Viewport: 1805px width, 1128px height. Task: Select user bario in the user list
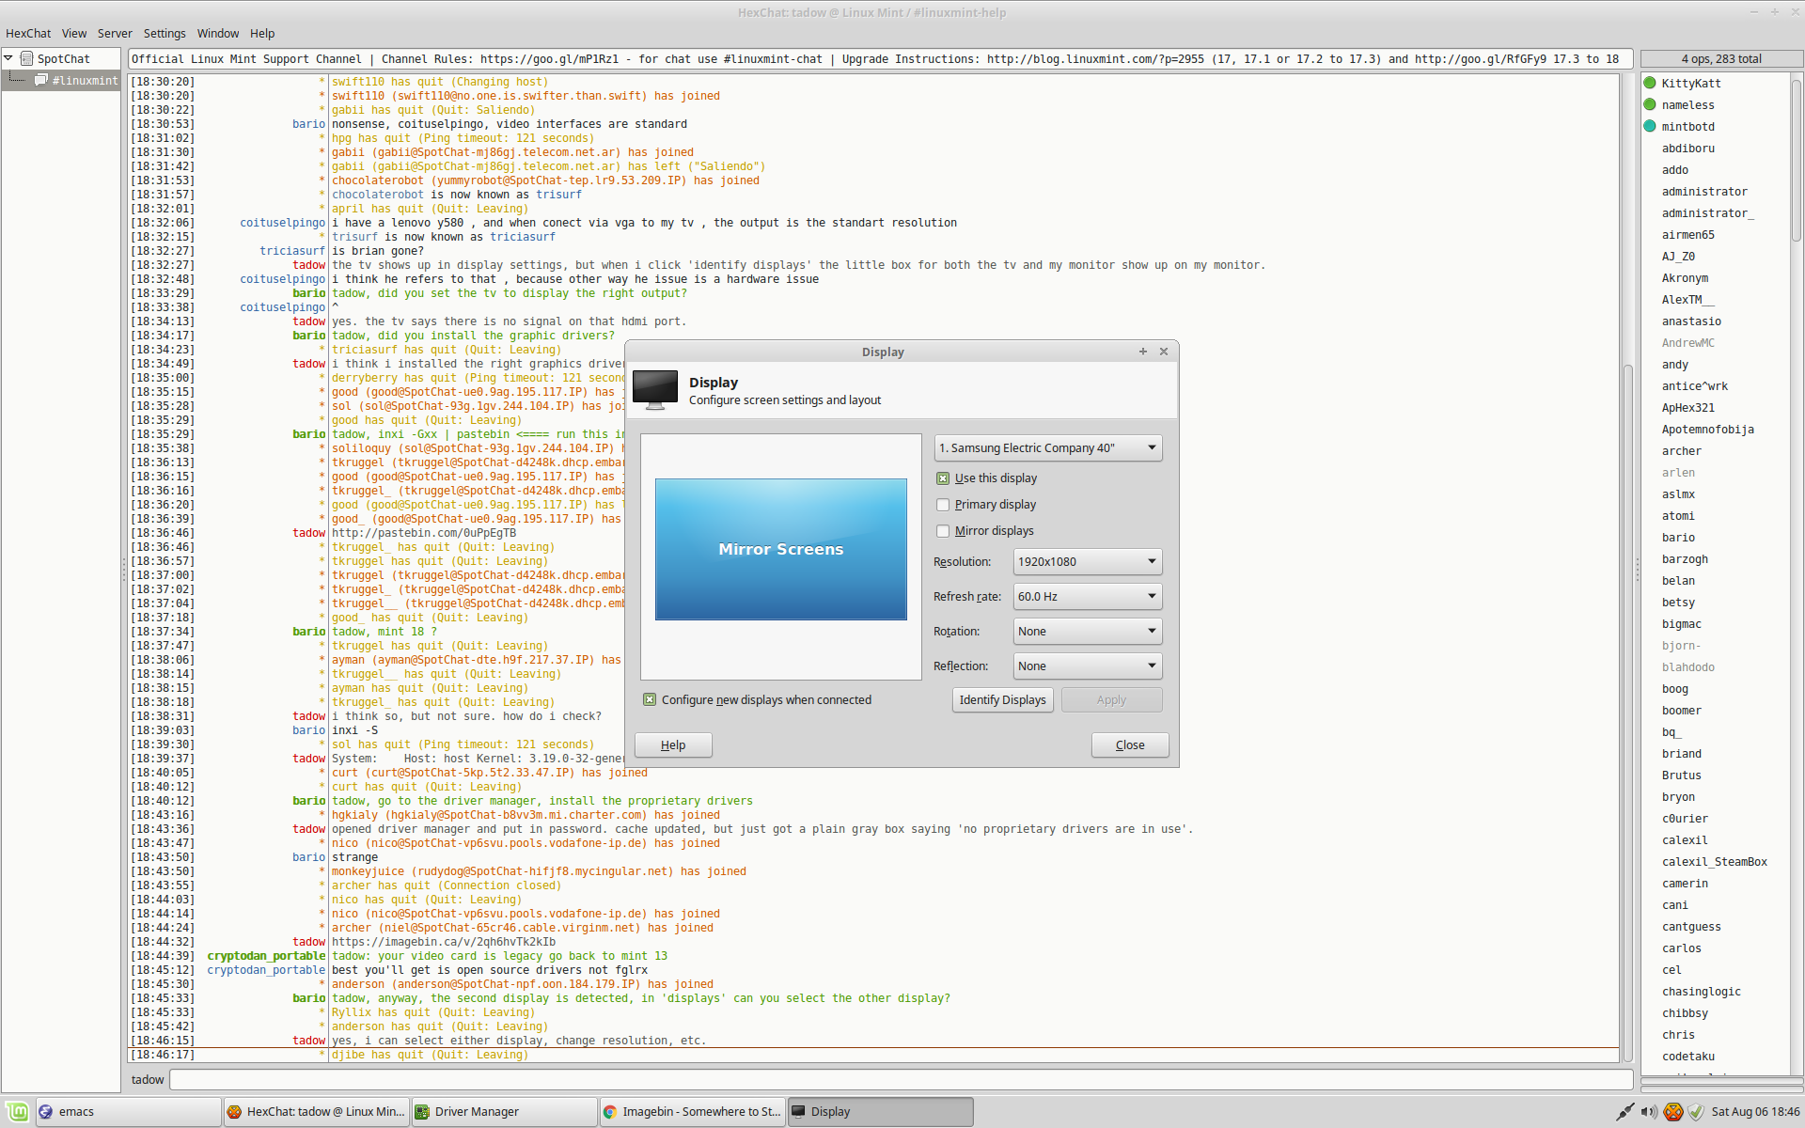pos(1678,538)
